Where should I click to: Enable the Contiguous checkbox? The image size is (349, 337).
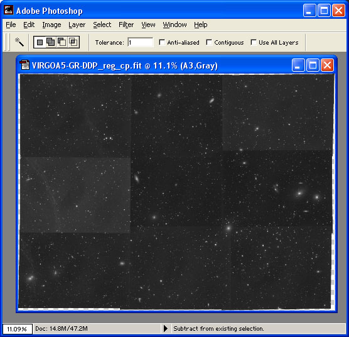[x=209, y=42]
